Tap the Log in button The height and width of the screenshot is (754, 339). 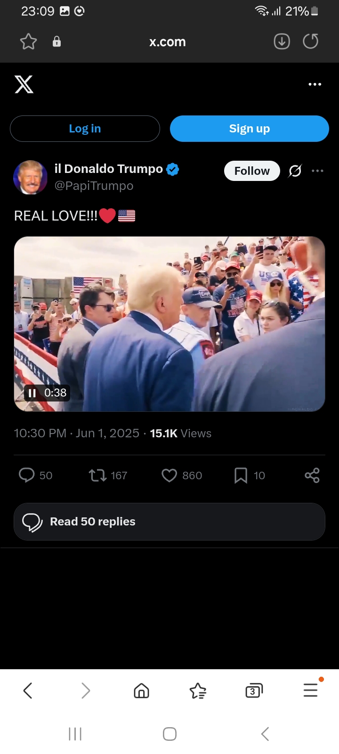point(85,129)
